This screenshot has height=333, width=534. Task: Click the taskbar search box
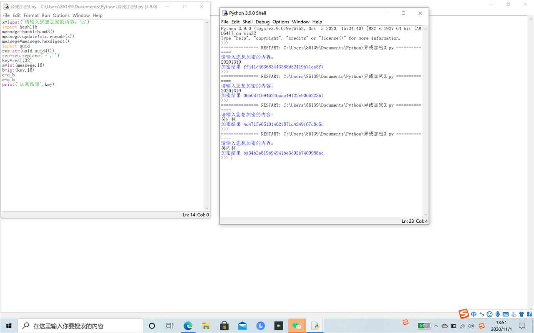[x=81, y=326]
